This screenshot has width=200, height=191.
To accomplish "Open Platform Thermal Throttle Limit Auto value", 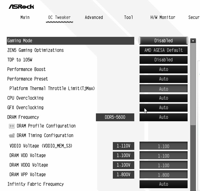I will (x=164, y=89).
